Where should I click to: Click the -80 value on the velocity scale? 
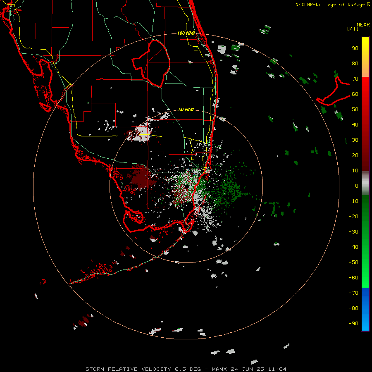click(353, 308)
